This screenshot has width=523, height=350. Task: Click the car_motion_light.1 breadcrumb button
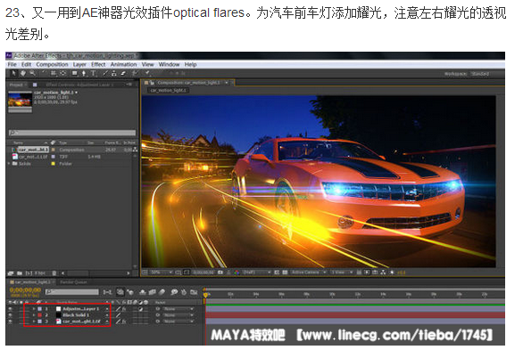click(x=169, y=90)
